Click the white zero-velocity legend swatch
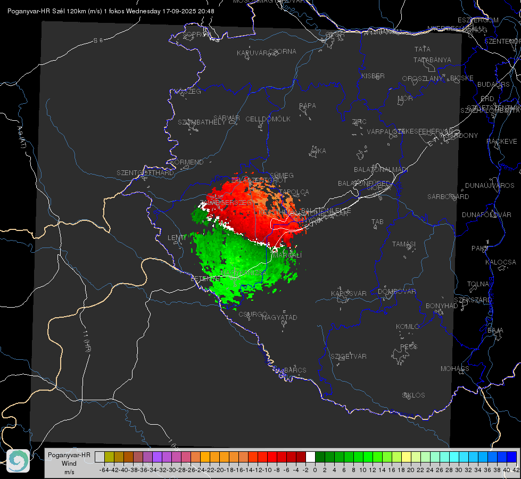Screen dimensions: 521x479 310,457
